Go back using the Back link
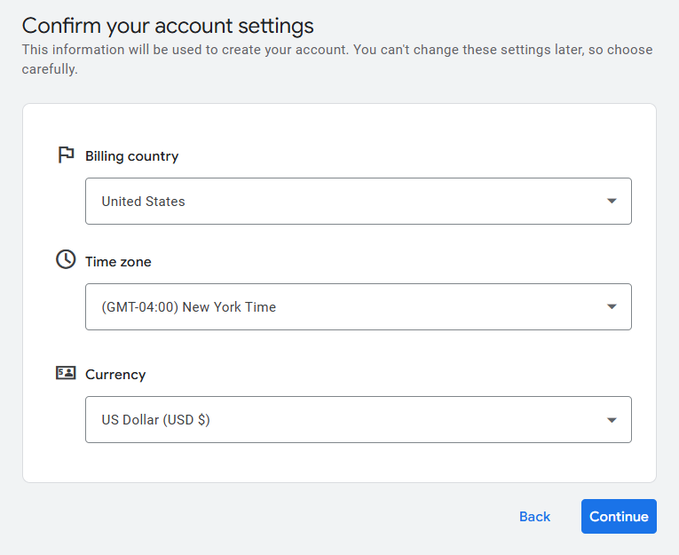Image resolution: width=679 pixels, height=555 pixels. click(534, 517)
